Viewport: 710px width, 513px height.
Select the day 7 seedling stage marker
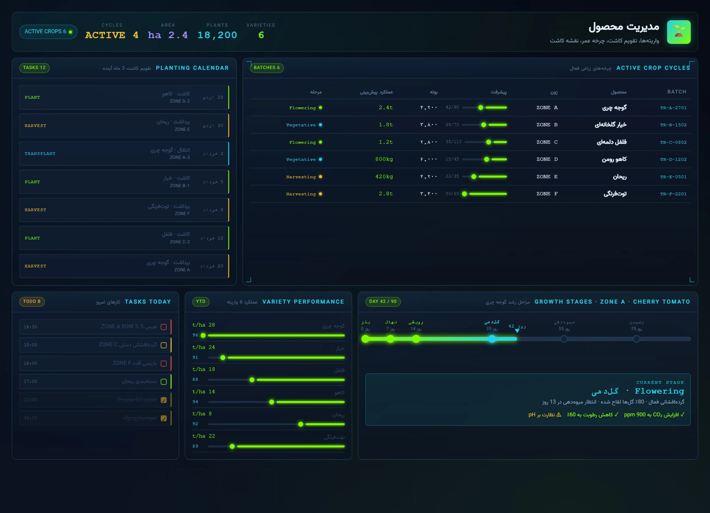390,339
